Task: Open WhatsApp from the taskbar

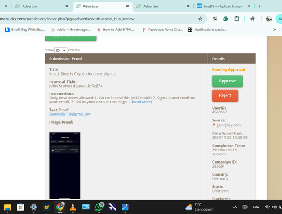Action: pyautogui.click(x=99, y=207)
